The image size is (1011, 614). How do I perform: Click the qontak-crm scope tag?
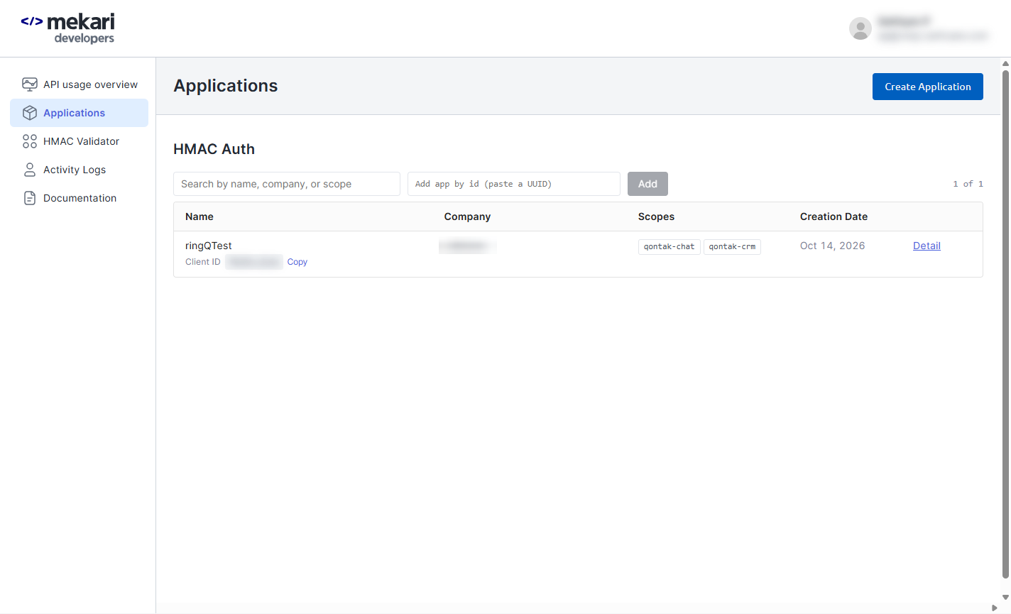[732, 246]
